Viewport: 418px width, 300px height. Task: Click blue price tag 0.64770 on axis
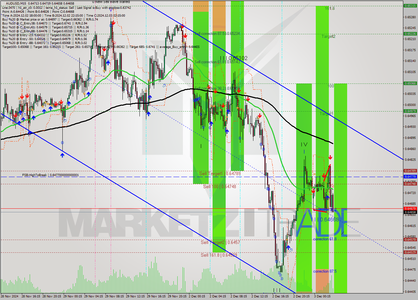(410, 176)
